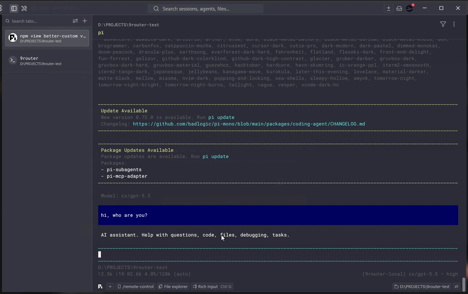Image resolution: width=468 pixels, height=294 pixels.
Task: Click the AI assistant reply text
Action: pos(195,235)
